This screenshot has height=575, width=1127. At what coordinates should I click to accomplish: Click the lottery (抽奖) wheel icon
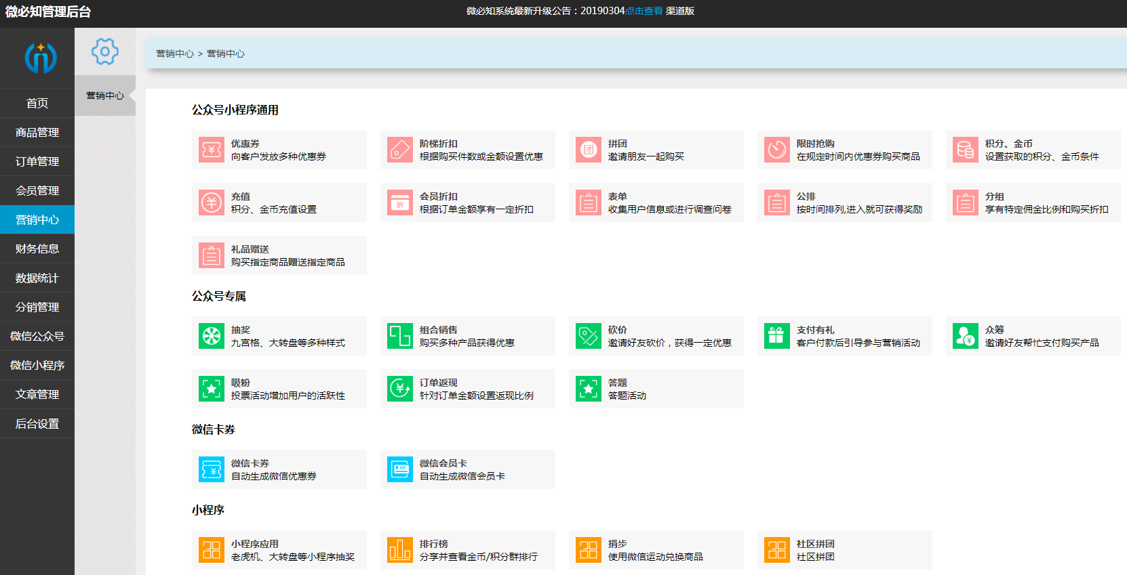212,336
